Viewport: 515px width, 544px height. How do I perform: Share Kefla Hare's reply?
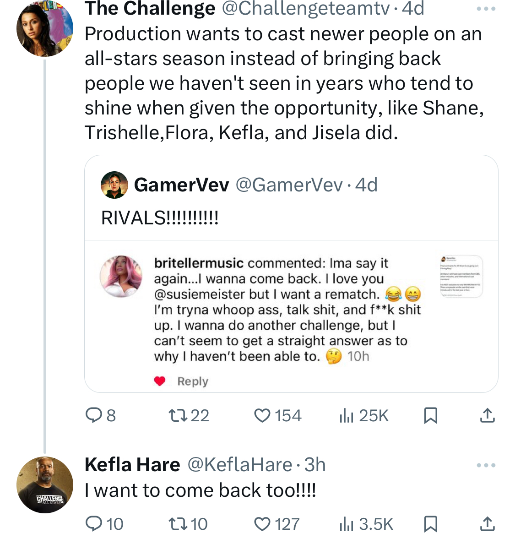click(x=487, y=524)
